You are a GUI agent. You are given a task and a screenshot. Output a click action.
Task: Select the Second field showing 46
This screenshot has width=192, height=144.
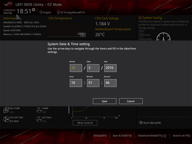pyautogui.click(x=110, y=83)
